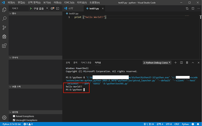The height and width of the screenshot is (126, 202).
Task: Open the 이동(G) menu
Action: click(58, 3)
